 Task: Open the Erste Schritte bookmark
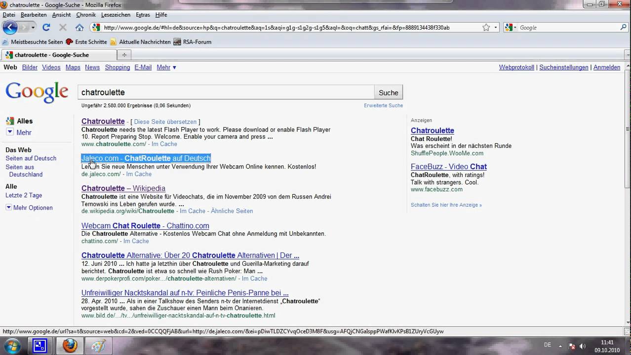click(x=86, y=42)
